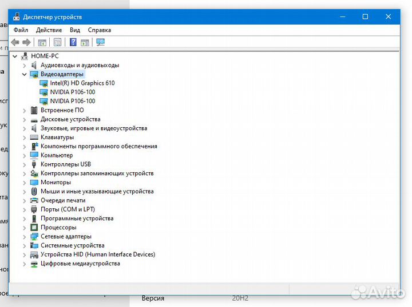Screen dimensions: 412x307
Task: Click the speaker icon for Аудиовходы и аудиовыходы
Action: [34, 65]
